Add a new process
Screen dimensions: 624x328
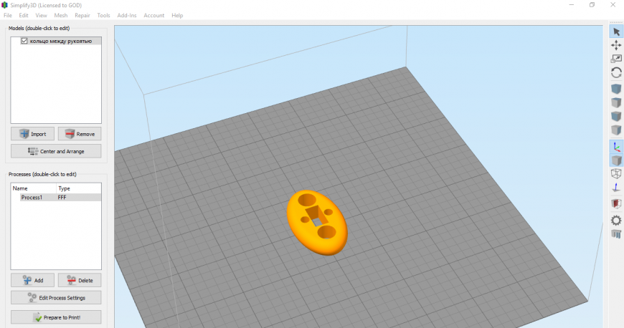(32, 280)
